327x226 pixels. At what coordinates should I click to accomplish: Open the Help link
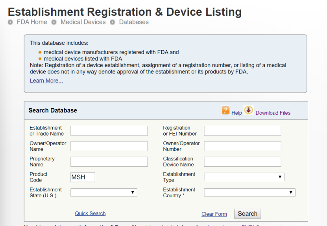pyautogui.click(x=237, y=113)
